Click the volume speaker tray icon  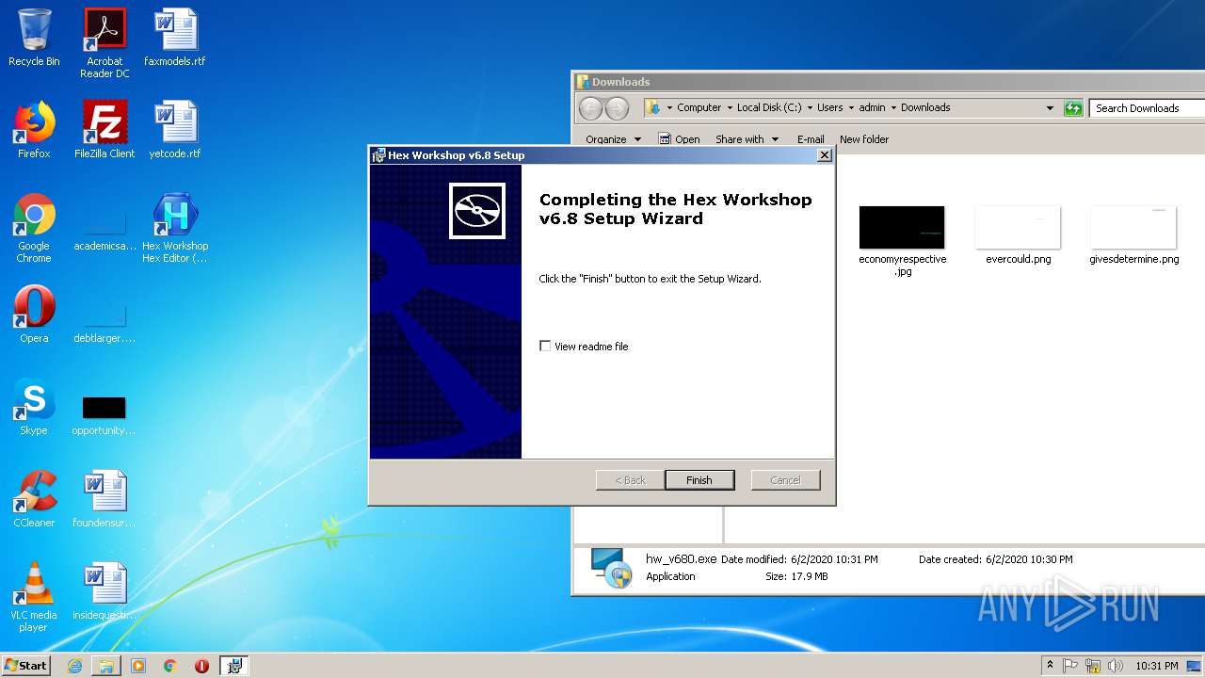(x=1116, y=666)
